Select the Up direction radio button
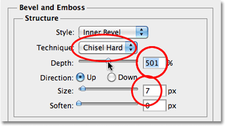The image size is (225, 126). coord(80,77)
